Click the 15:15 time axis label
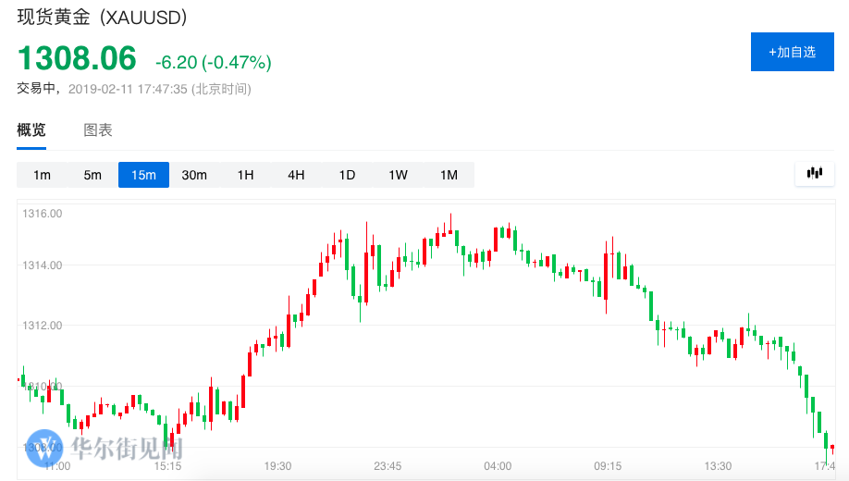This screenshot has width=849, height=481. point(167,466)
